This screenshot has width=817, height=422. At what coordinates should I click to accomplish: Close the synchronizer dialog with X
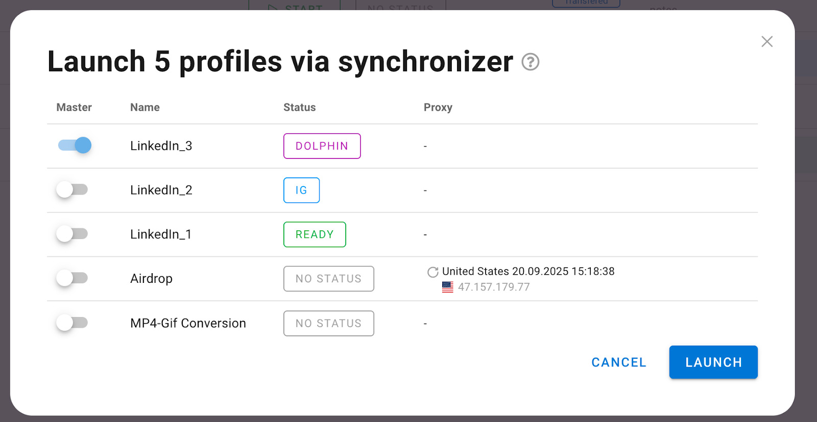766,42
